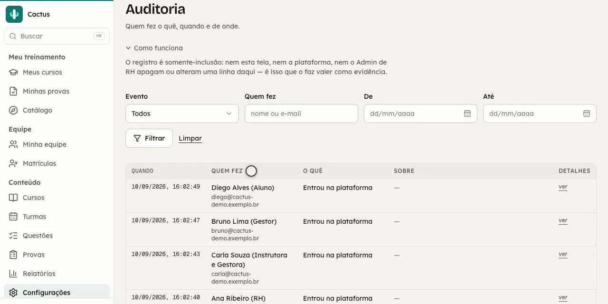Click the Cursos book icon

(x=13, y=198)
